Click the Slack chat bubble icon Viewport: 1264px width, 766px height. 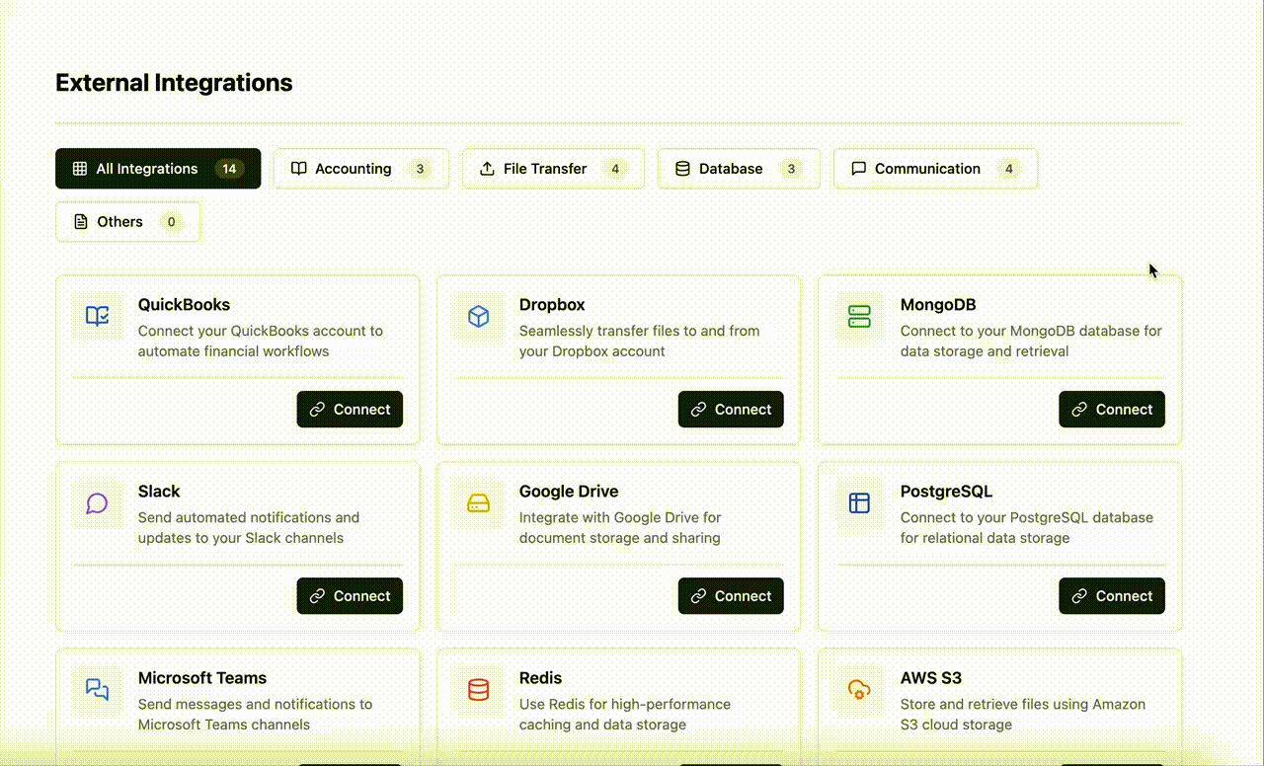pos(97,502)
